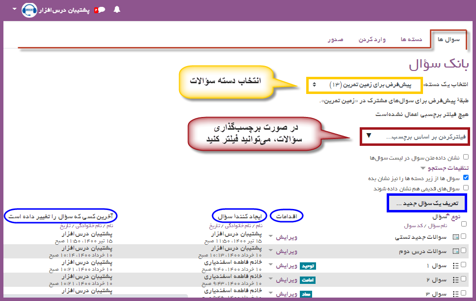This screenshot has height=301, width=476.
Task: Click ویرایش link for سوال ۳
Action: (x=286, y=294)
